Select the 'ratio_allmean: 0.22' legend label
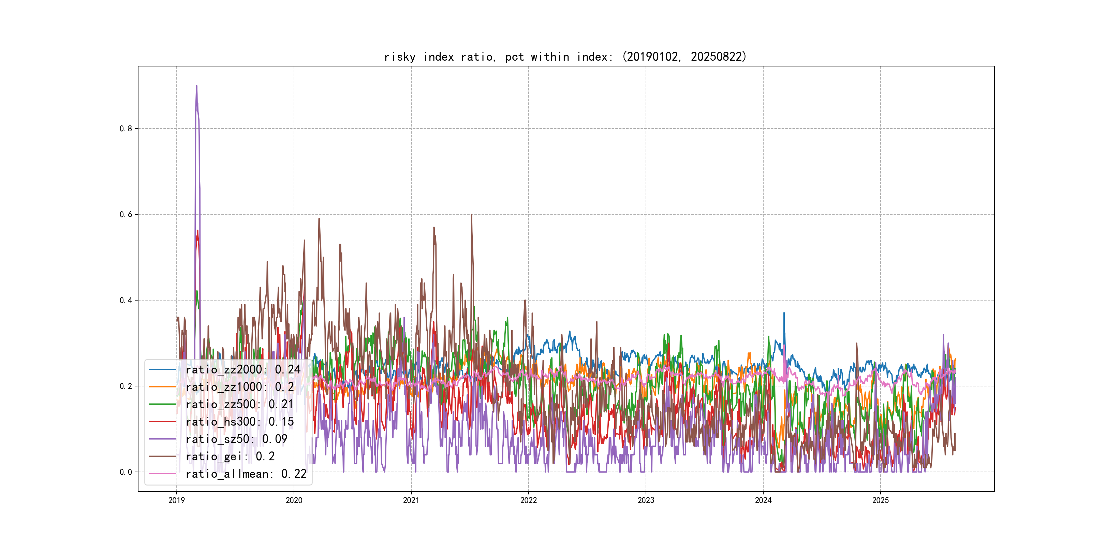This screenshot has height=552, width=1105. tap(246, 474)
